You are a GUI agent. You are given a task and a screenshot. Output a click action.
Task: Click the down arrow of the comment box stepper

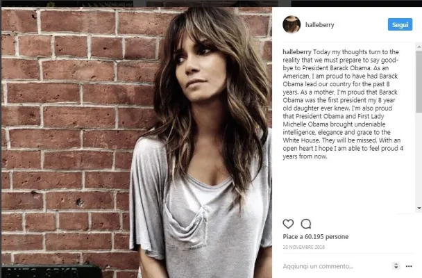coord(396,268)
